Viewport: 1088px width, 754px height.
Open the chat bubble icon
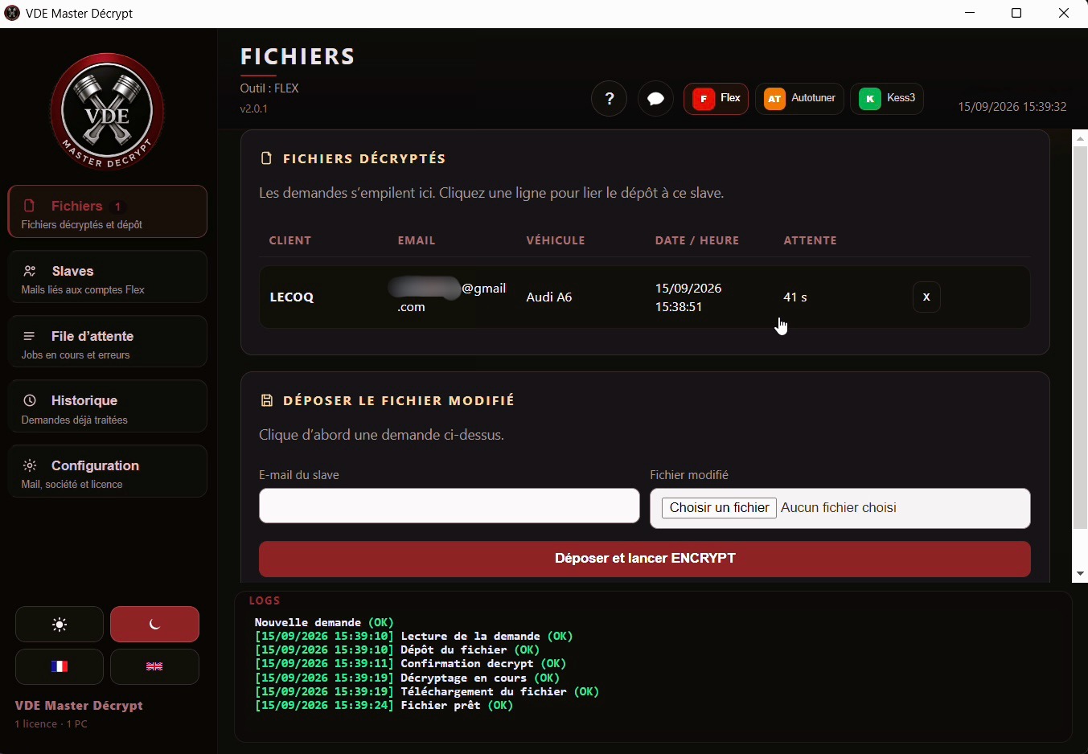coord(656,99)
